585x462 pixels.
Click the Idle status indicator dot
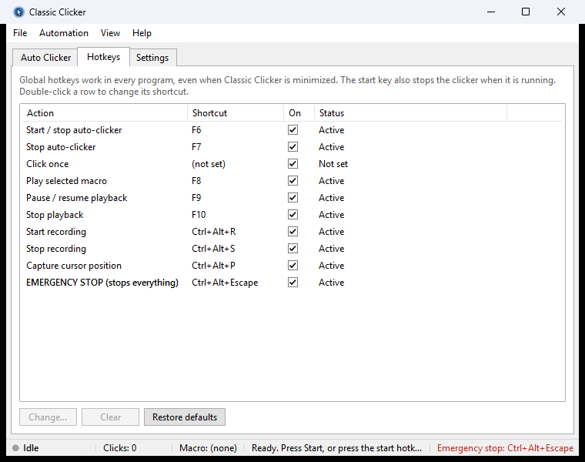tap(15, 448)
